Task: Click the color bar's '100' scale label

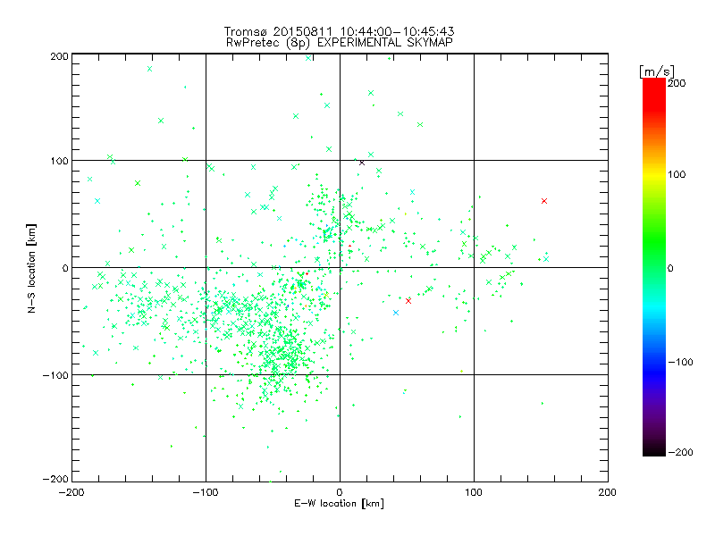Action: tap(677, 174)
